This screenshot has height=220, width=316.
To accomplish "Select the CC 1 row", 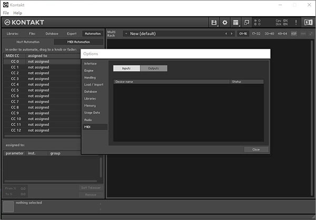I will 42,67.
